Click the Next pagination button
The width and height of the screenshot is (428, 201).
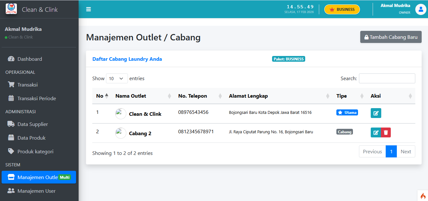click(406, 152)
